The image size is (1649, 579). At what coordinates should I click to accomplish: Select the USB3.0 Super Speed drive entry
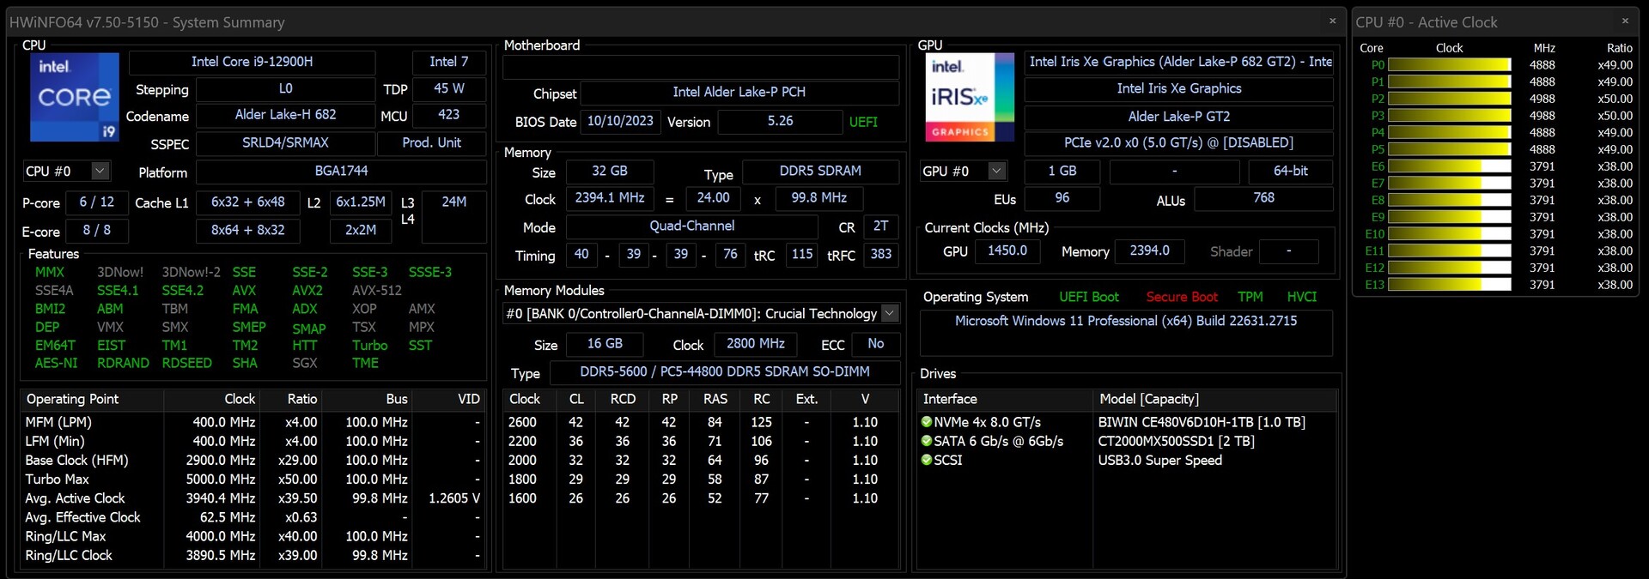[1159, 461]
